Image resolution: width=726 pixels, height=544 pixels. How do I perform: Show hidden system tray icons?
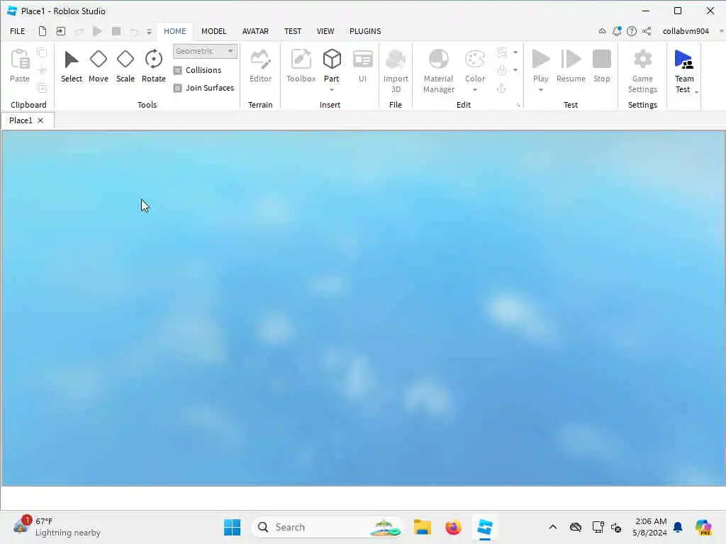point(553,527)
